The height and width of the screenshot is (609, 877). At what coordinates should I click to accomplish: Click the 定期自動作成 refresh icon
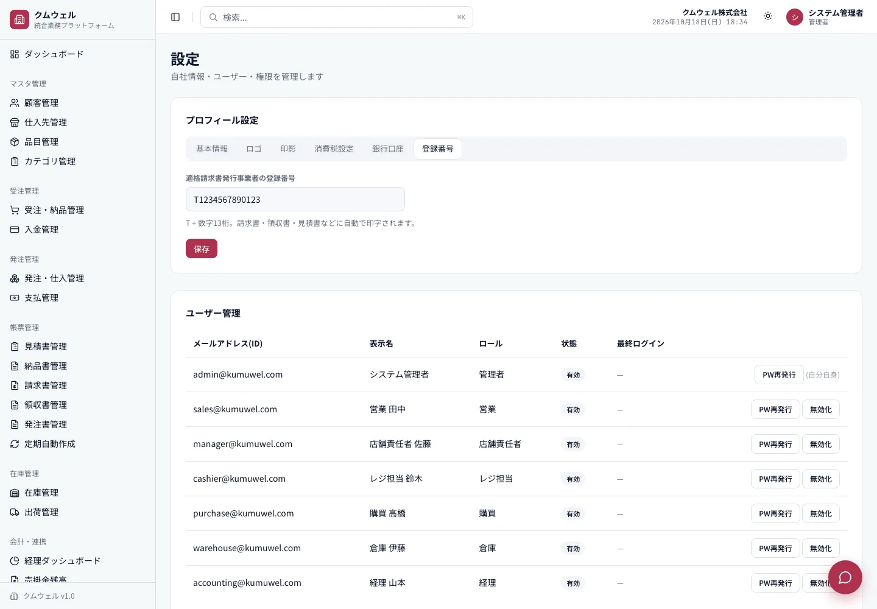pos(15,444)
